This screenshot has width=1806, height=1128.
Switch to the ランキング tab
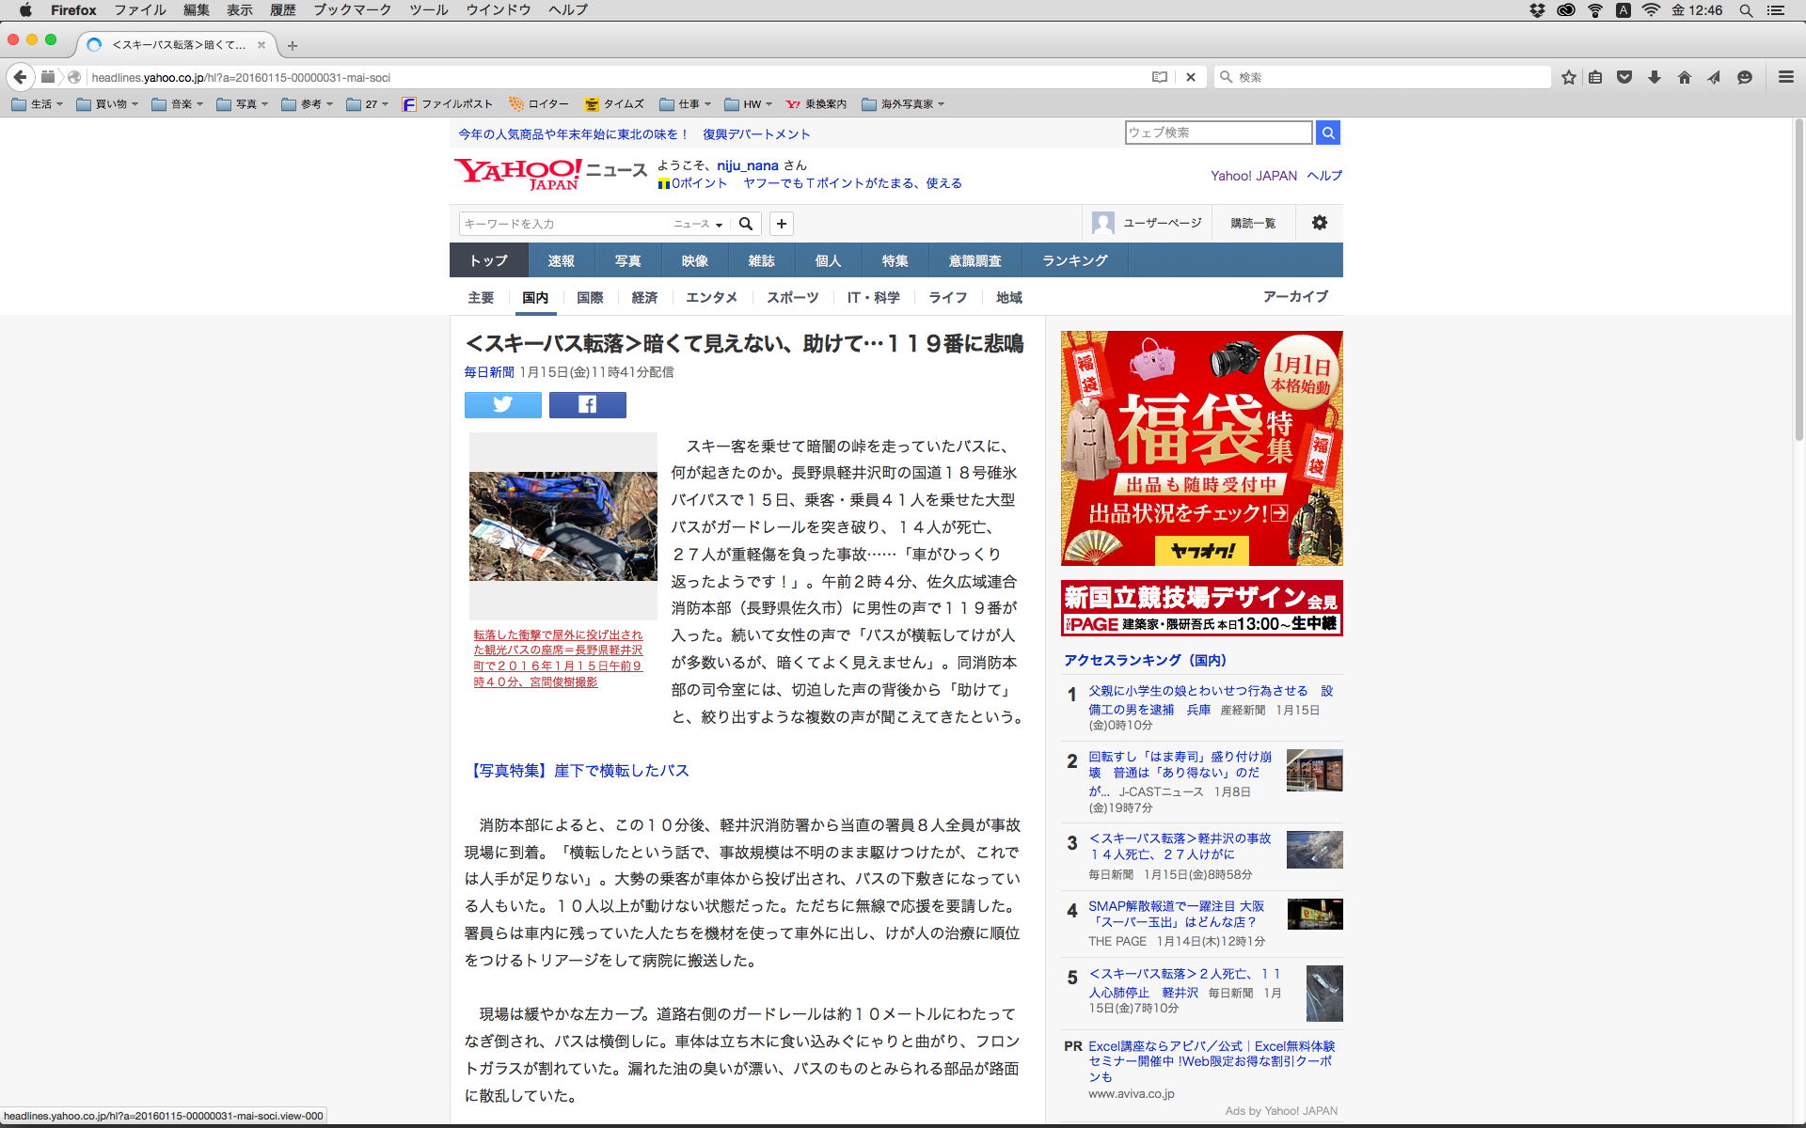pyautogui.click(x=1074, y=260)
